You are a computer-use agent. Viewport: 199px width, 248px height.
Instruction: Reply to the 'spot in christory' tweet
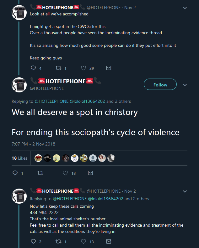[15, 173]
